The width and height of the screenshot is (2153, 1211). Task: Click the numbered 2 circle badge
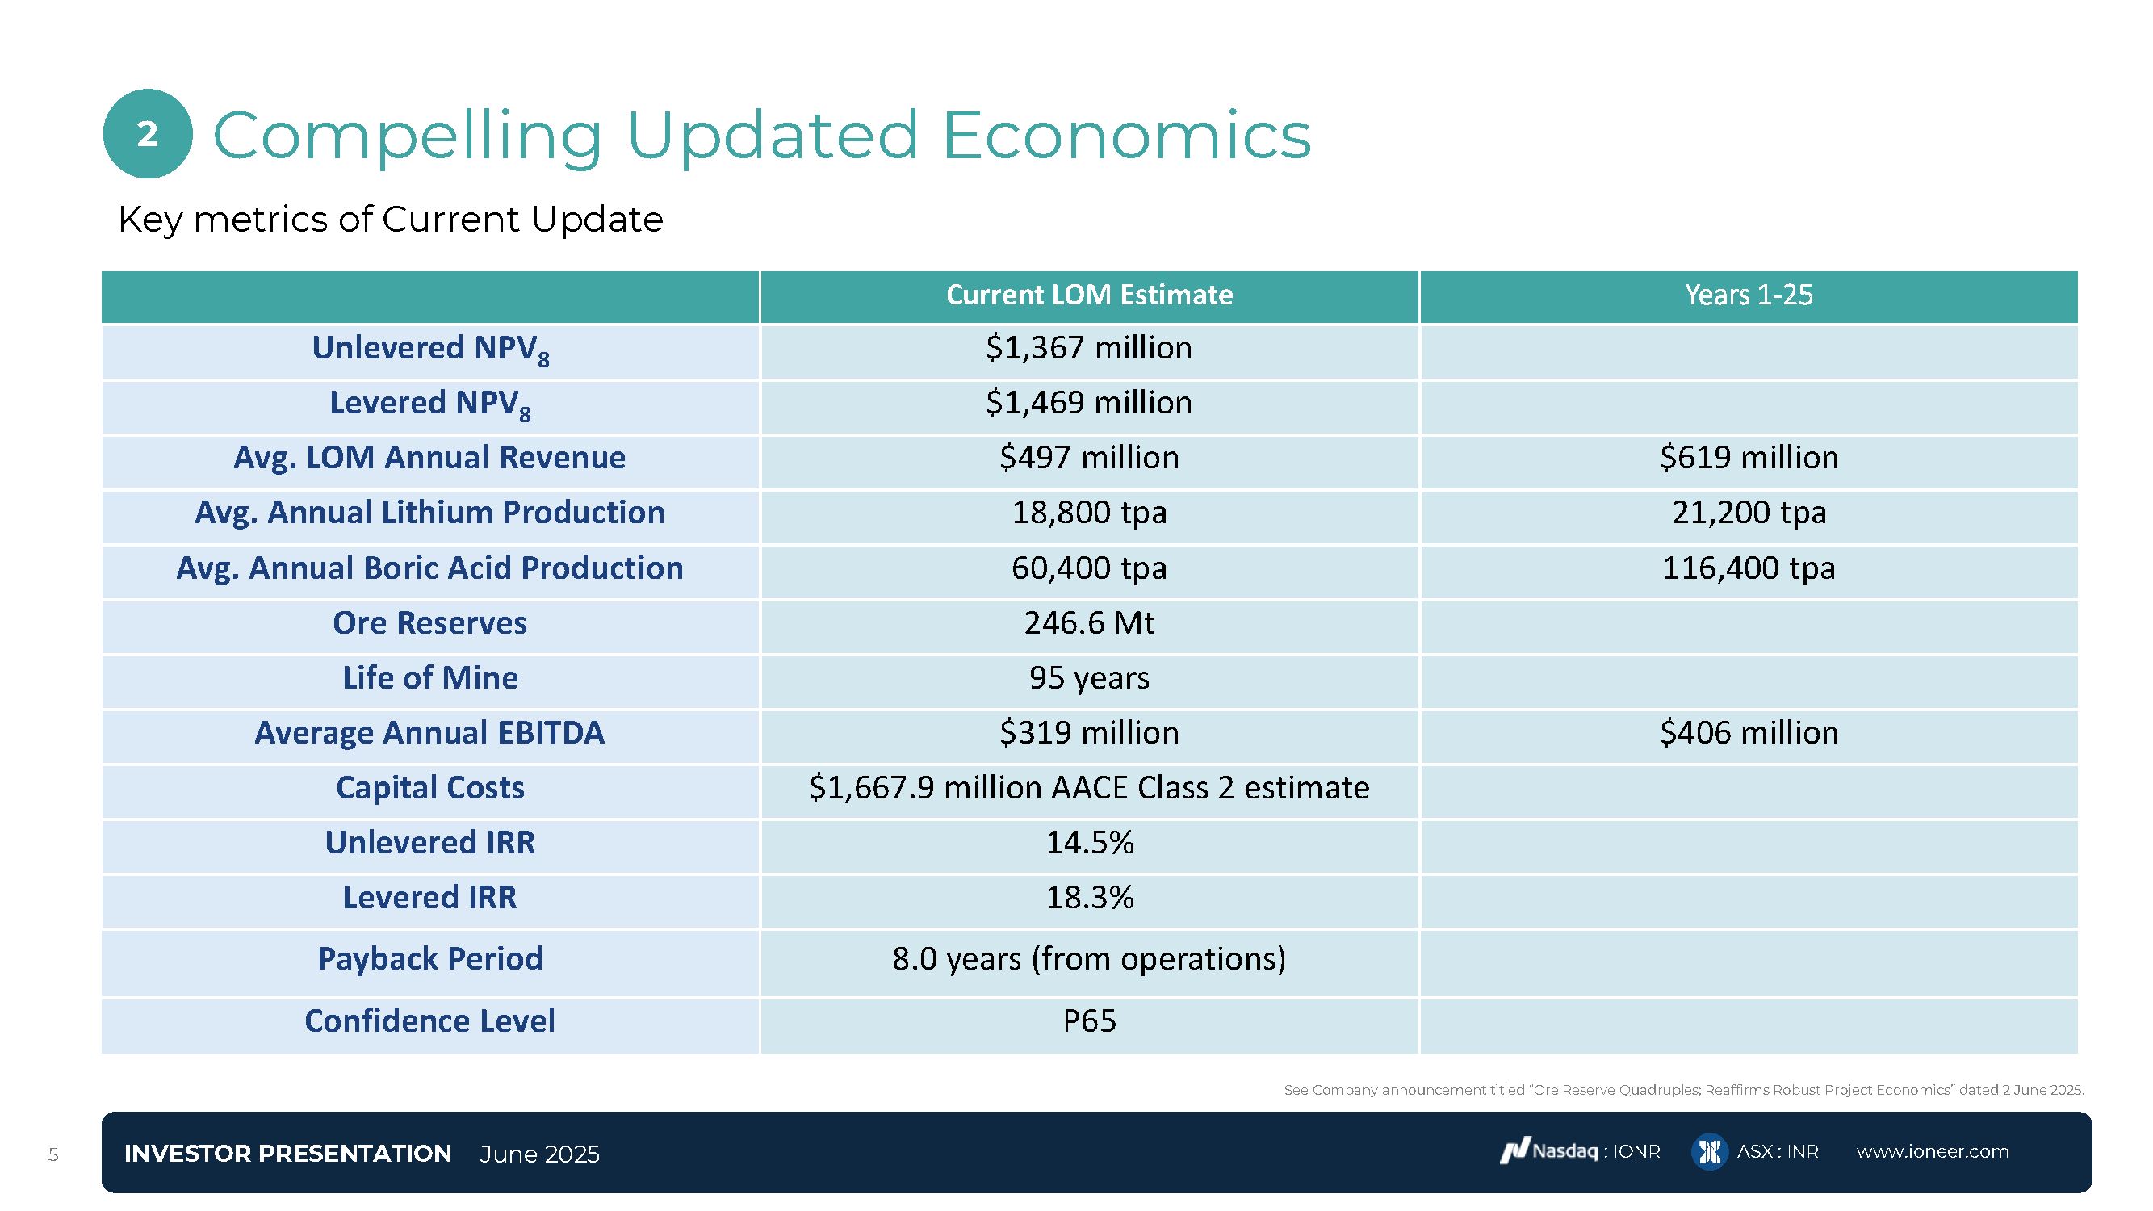tap(147, 135)
